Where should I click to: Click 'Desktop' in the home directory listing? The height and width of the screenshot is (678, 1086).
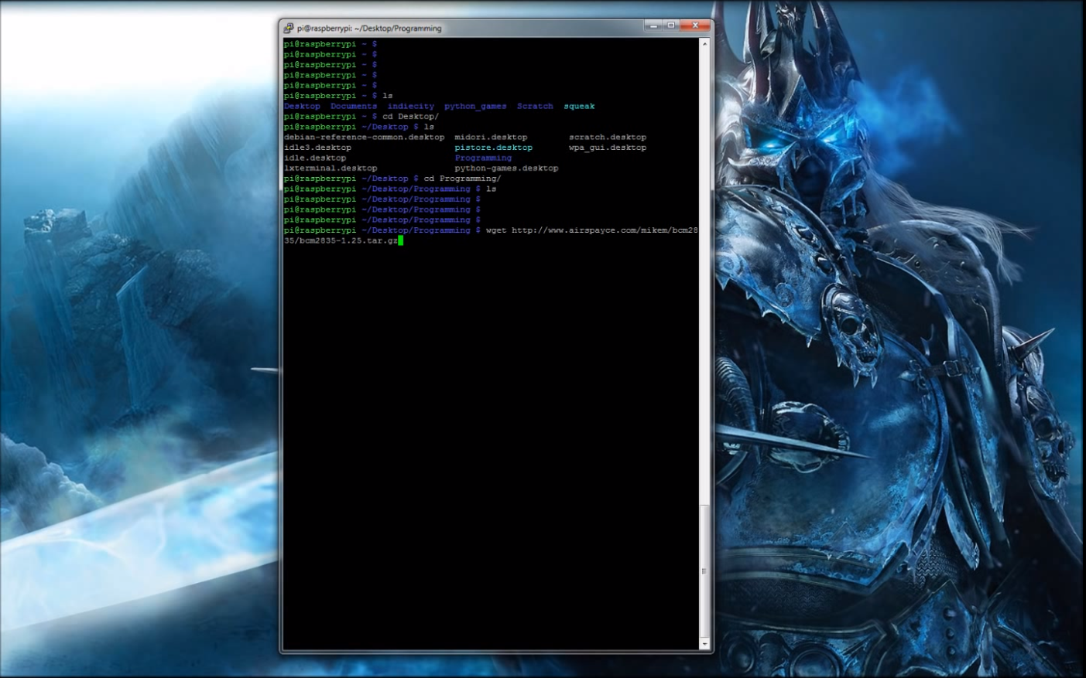302,106
